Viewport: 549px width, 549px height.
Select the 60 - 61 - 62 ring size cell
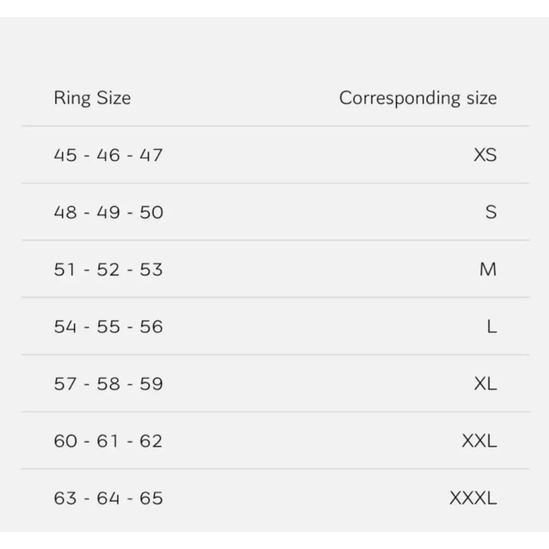[108, 441]
